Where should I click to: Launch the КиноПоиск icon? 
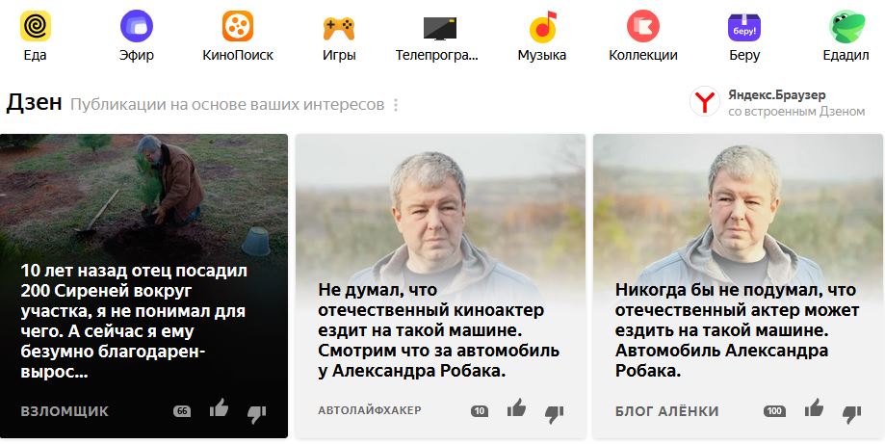238,26
